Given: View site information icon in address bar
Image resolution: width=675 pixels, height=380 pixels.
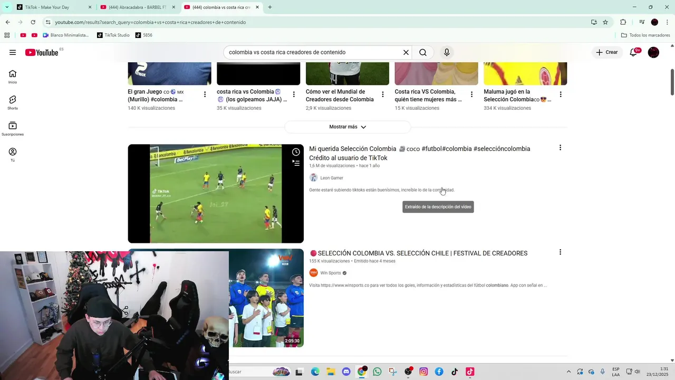Looking at the screenshot, I should 48,22.
